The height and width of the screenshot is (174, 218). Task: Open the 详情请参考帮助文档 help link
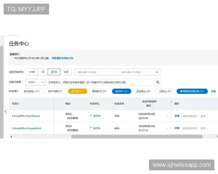coord(62,58)
